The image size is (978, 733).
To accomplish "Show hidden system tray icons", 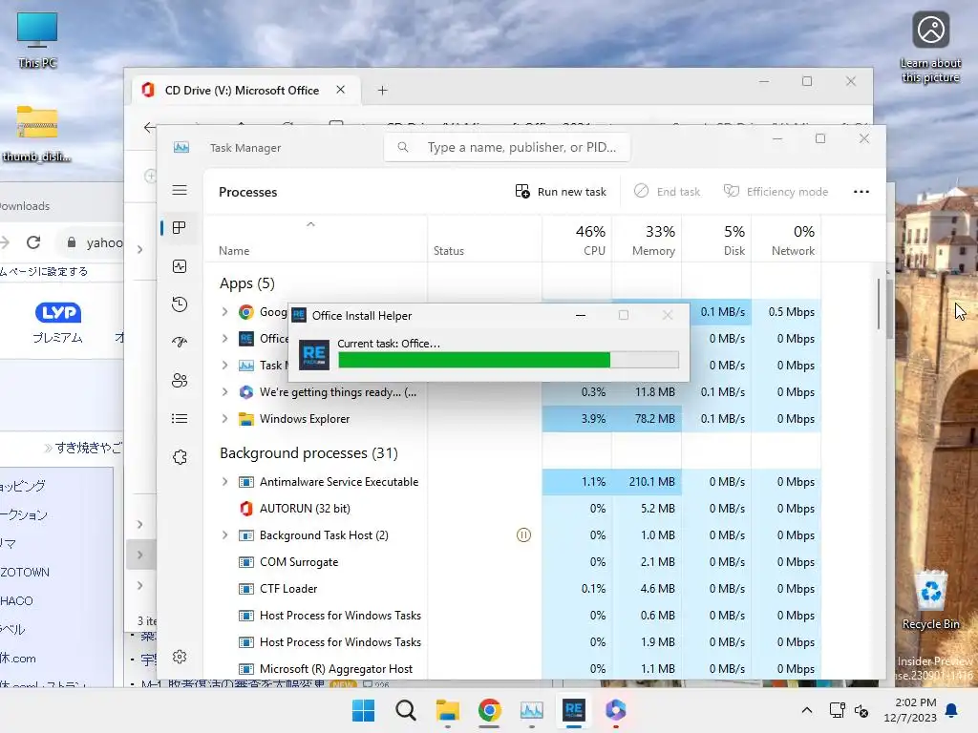I will [x=806, y=710].
